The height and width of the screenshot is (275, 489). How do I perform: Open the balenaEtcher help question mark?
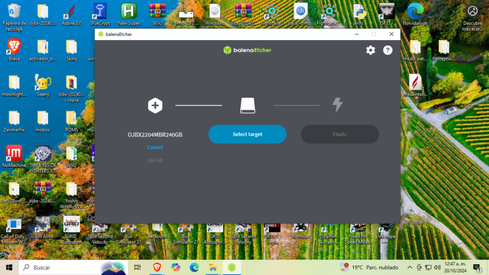click(x=388, y=50)
